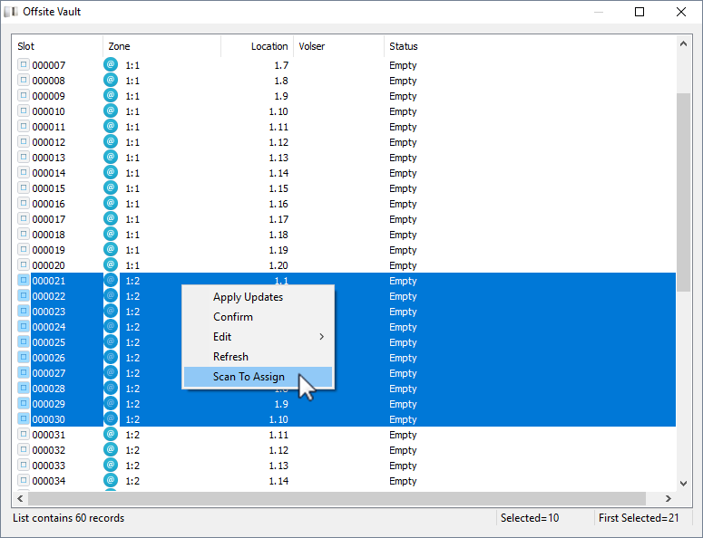
Task: Click the slot icon beside 000034
Action: pyautogui.click(x=24, y=480)
